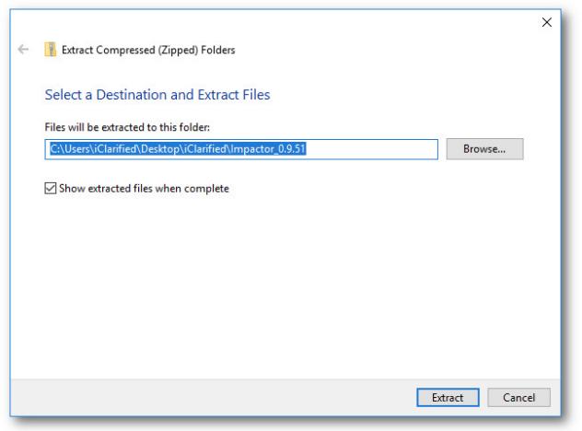Image resolution: width=582 pixels, height=431 pixels.
Task: Click the 'Select a Destination and Extract Files' heading
Action: pos(157,95)
